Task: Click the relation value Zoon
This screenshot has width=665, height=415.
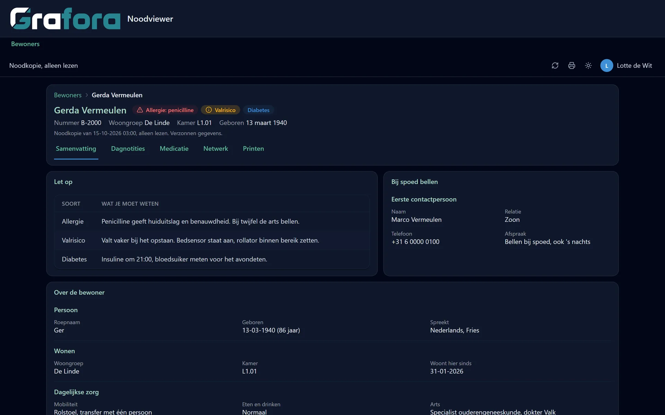Action: click(x=512, y=220)
